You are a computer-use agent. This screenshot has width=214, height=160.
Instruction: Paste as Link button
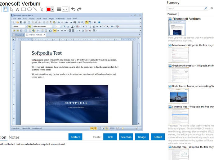pos(110,137)
